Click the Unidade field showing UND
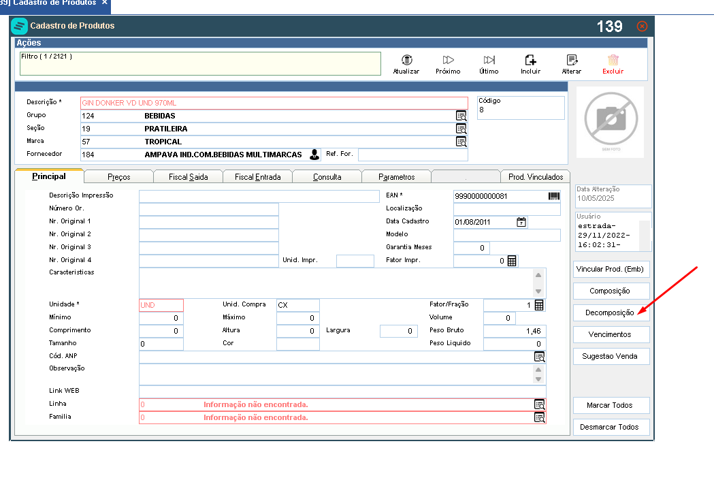 [161, 305]
